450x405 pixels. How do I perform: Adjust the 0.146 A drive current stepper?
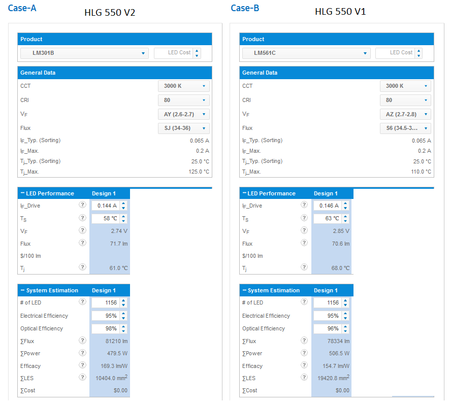tap(345, 206)
